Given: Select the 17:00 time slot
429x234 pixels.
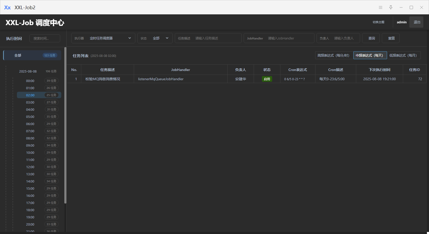Looking at the screenshot, I should [x=39, y=203].
